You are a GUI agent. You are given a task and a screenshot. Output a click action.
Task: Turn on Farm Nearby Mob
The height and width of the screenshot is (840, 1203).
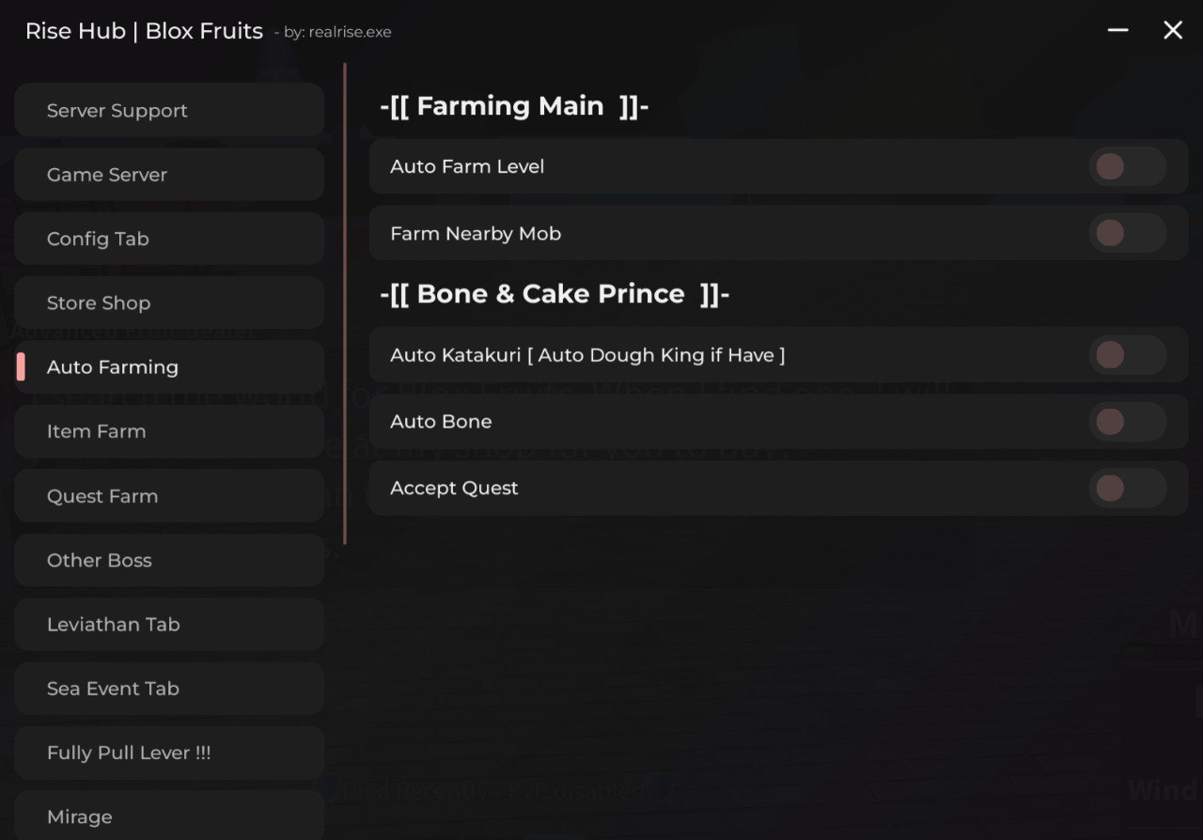coord(1127,233)
